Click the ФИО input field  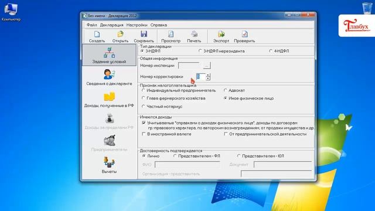(187, 165)
